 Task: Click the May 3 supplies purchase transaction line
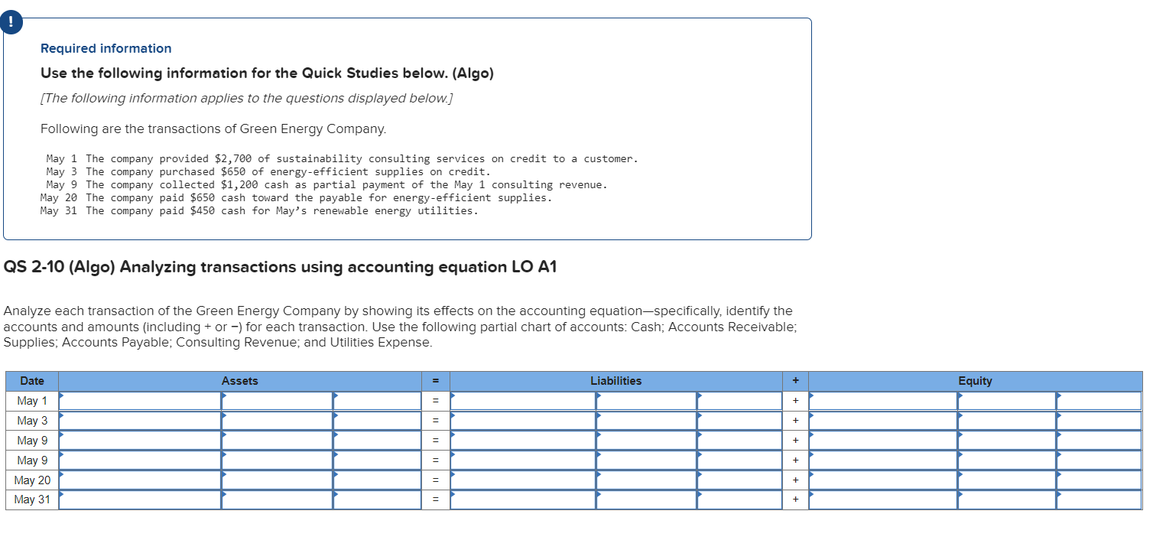268,172
